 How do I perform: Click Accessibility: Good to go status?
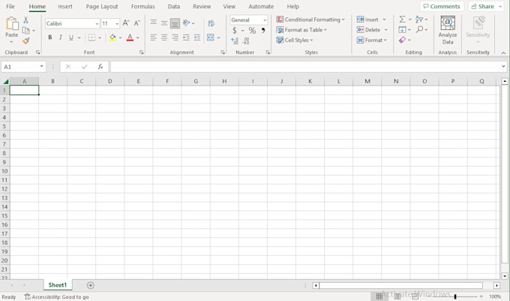click(56, 296)
